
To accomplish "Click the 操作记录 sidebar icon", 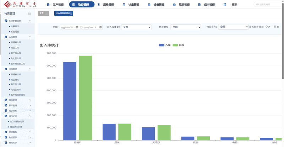I will 6,116.
